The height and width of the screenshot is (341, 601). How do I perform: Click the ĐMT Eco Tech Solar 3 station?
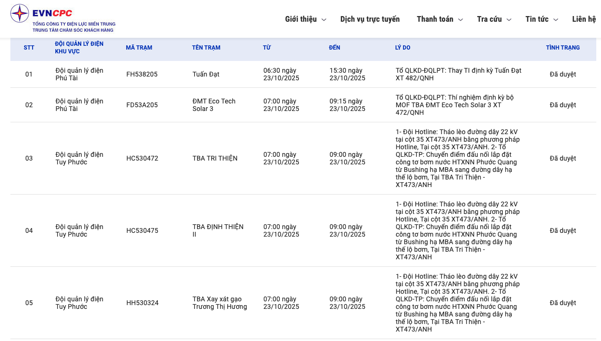(x=214, y=105)
